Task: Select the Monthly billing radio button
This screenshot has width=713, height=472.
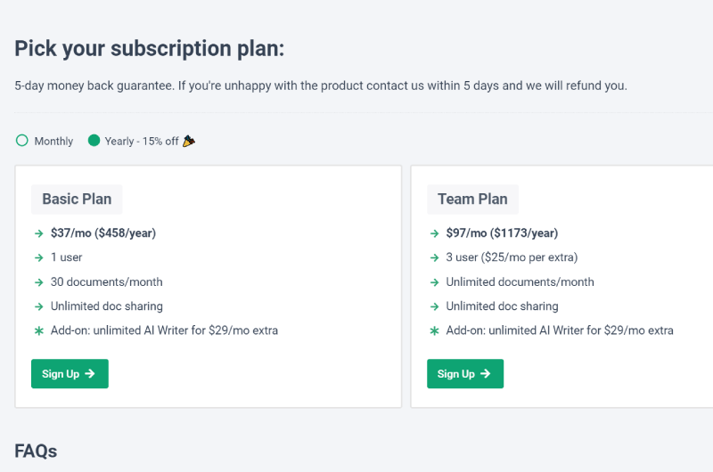Action: [x=21, y=141]
